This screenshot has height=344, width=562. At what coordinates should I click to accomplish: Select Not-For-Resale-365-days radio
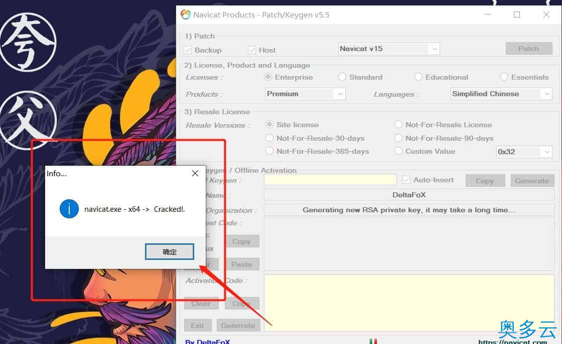tap(269, 151)
